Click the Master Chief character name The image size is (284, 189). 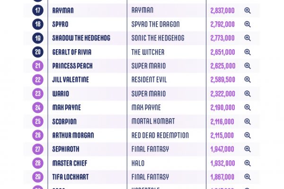tap(70, 163)
